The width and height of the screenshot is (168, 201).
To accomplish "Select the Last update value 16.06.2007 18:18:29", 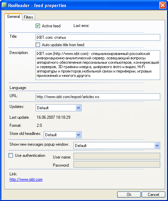I will point(54,117).
